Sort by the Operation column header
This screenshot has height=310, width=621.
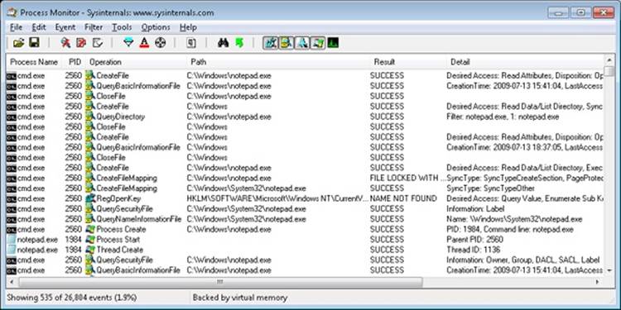[136, 62]
